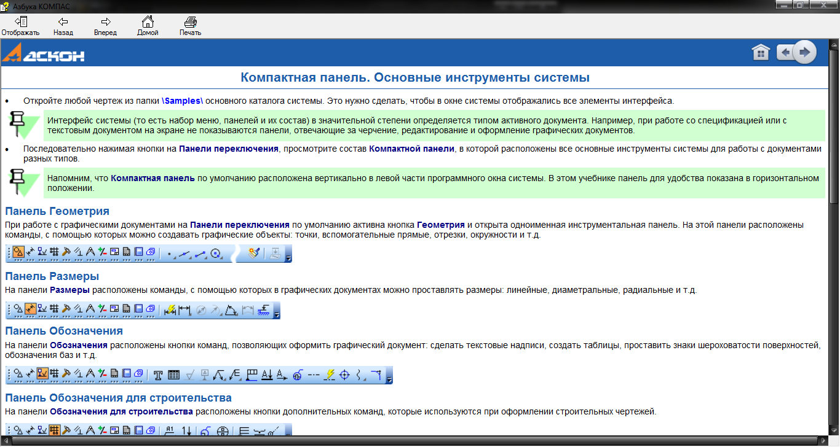Click the left arrow in blue header

click(784, 53)
